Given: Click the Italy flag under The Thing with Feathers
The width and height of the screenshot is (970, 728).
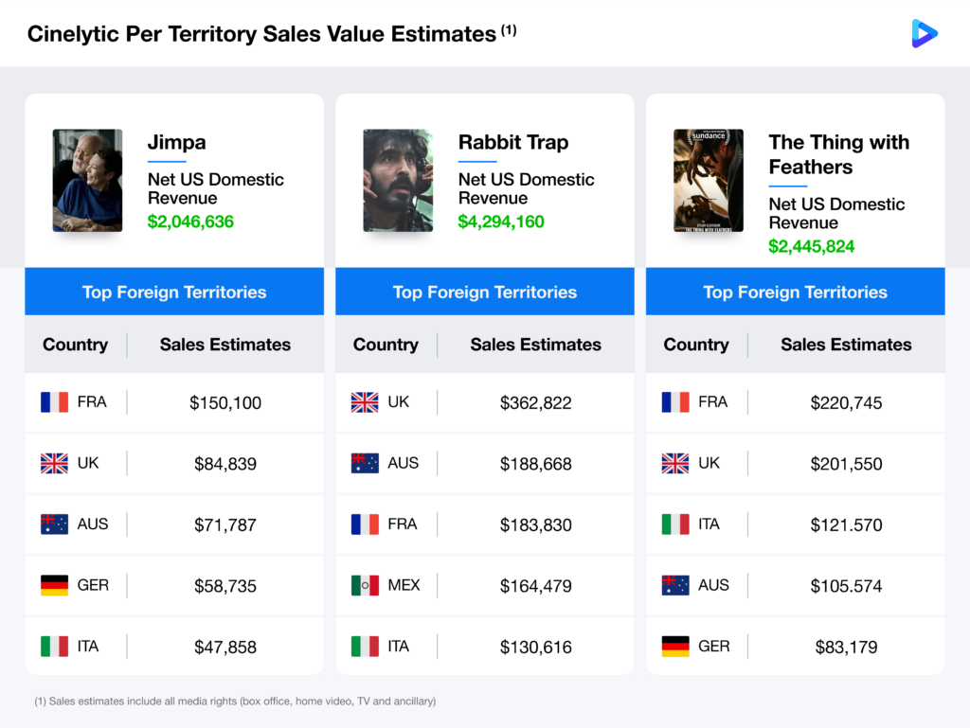Looking at the screenshot, I should [x=675, y=524].
